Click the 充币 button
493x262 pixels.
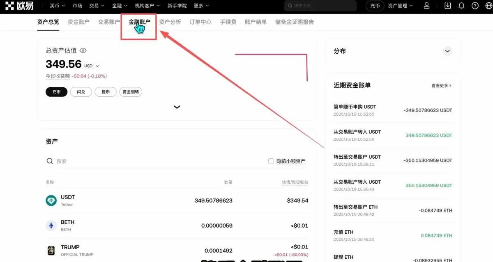(56, 92)
